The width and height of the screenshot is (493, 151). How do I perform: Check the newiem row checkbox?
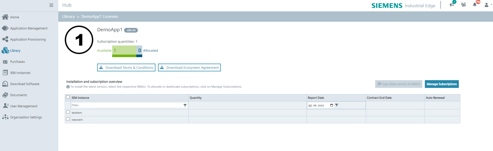click(x=68, y=119)
